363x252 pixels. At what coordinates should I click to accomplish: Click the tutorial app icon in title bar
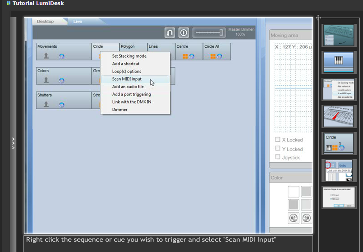9,3
